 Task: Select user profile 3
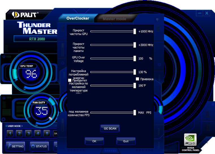pos(28,133)
